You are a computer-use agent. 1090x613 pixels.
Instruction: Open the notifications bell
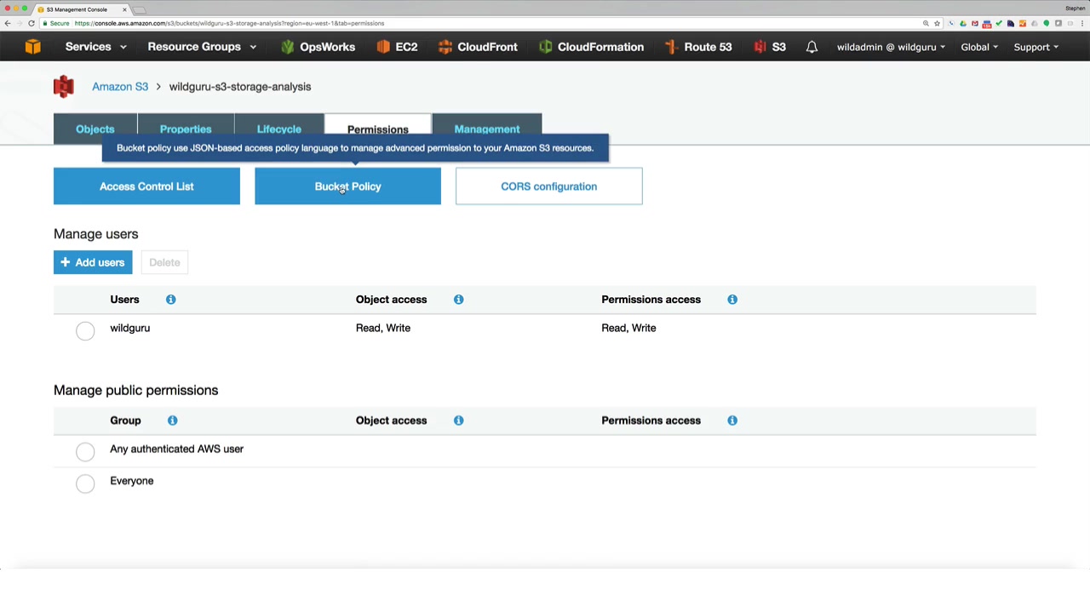click(x=812, y=47)
